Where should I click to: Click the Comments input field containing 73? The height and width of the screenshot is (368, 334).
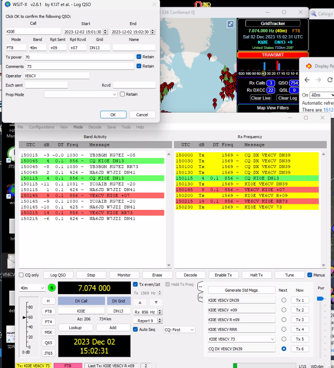click(79, 66)
